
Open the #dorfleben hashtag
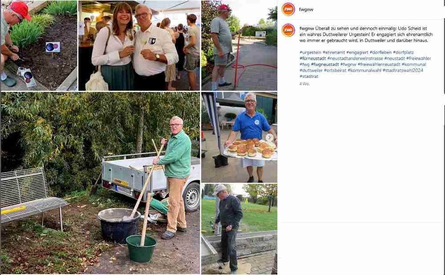(x=380, y=53)
